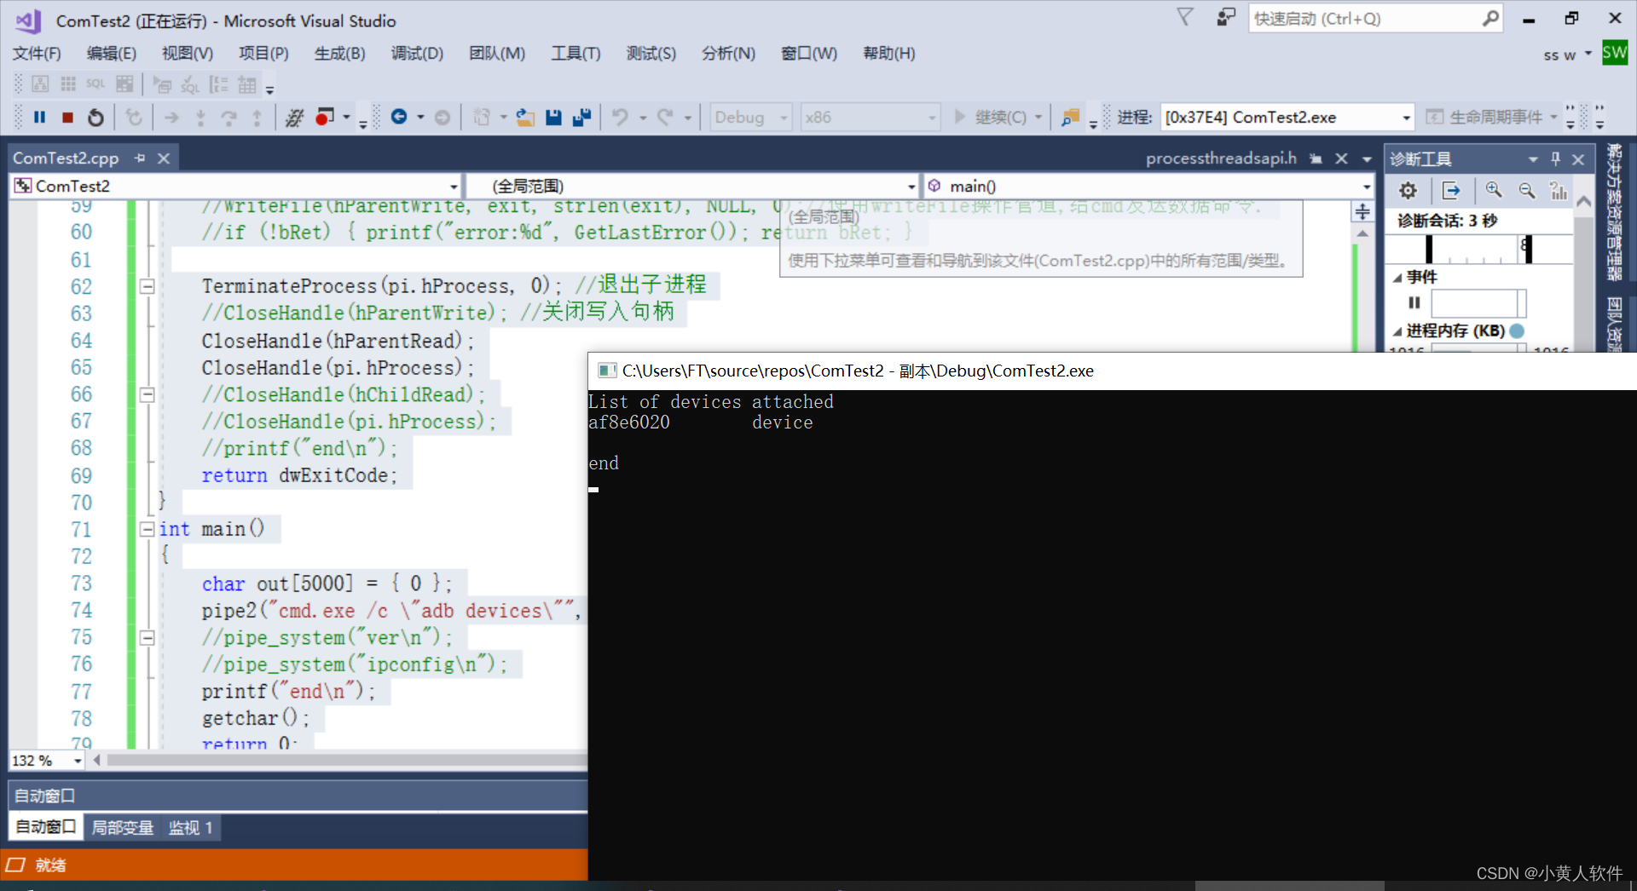The height and width of the screenshot is (891, 1637).
Task: Open the x86 platform dropdown
Action: [x=871, y=118]
